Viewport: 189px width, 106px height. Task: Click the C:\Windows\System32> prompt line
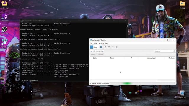coord(29,80)
